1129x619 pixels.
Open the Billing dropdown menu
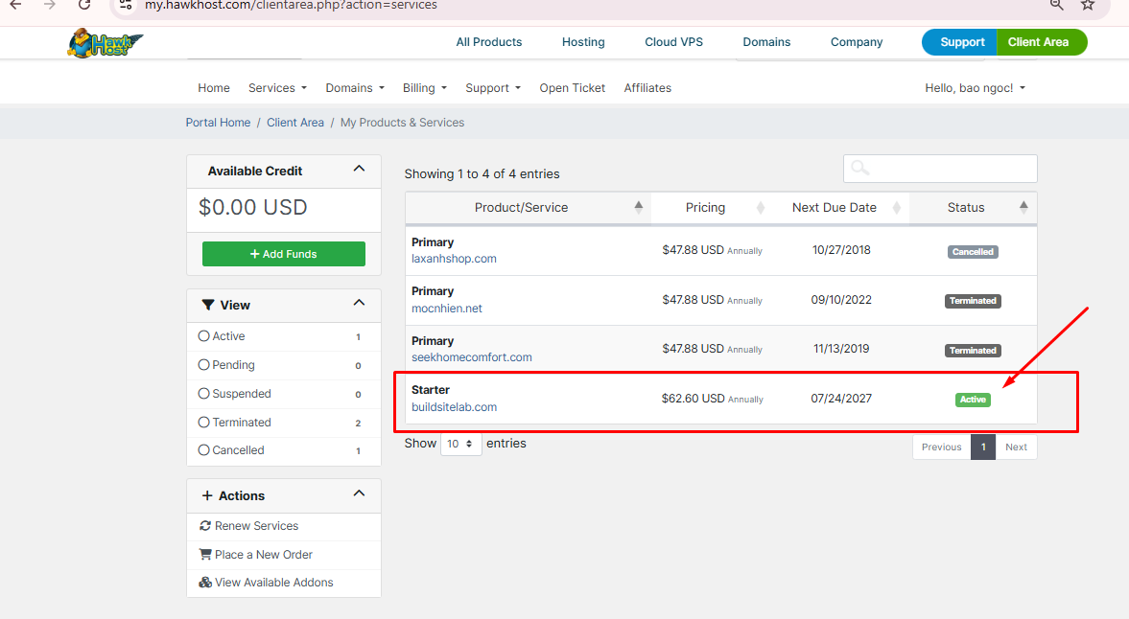pyautogui.click(x=425, y=88)
